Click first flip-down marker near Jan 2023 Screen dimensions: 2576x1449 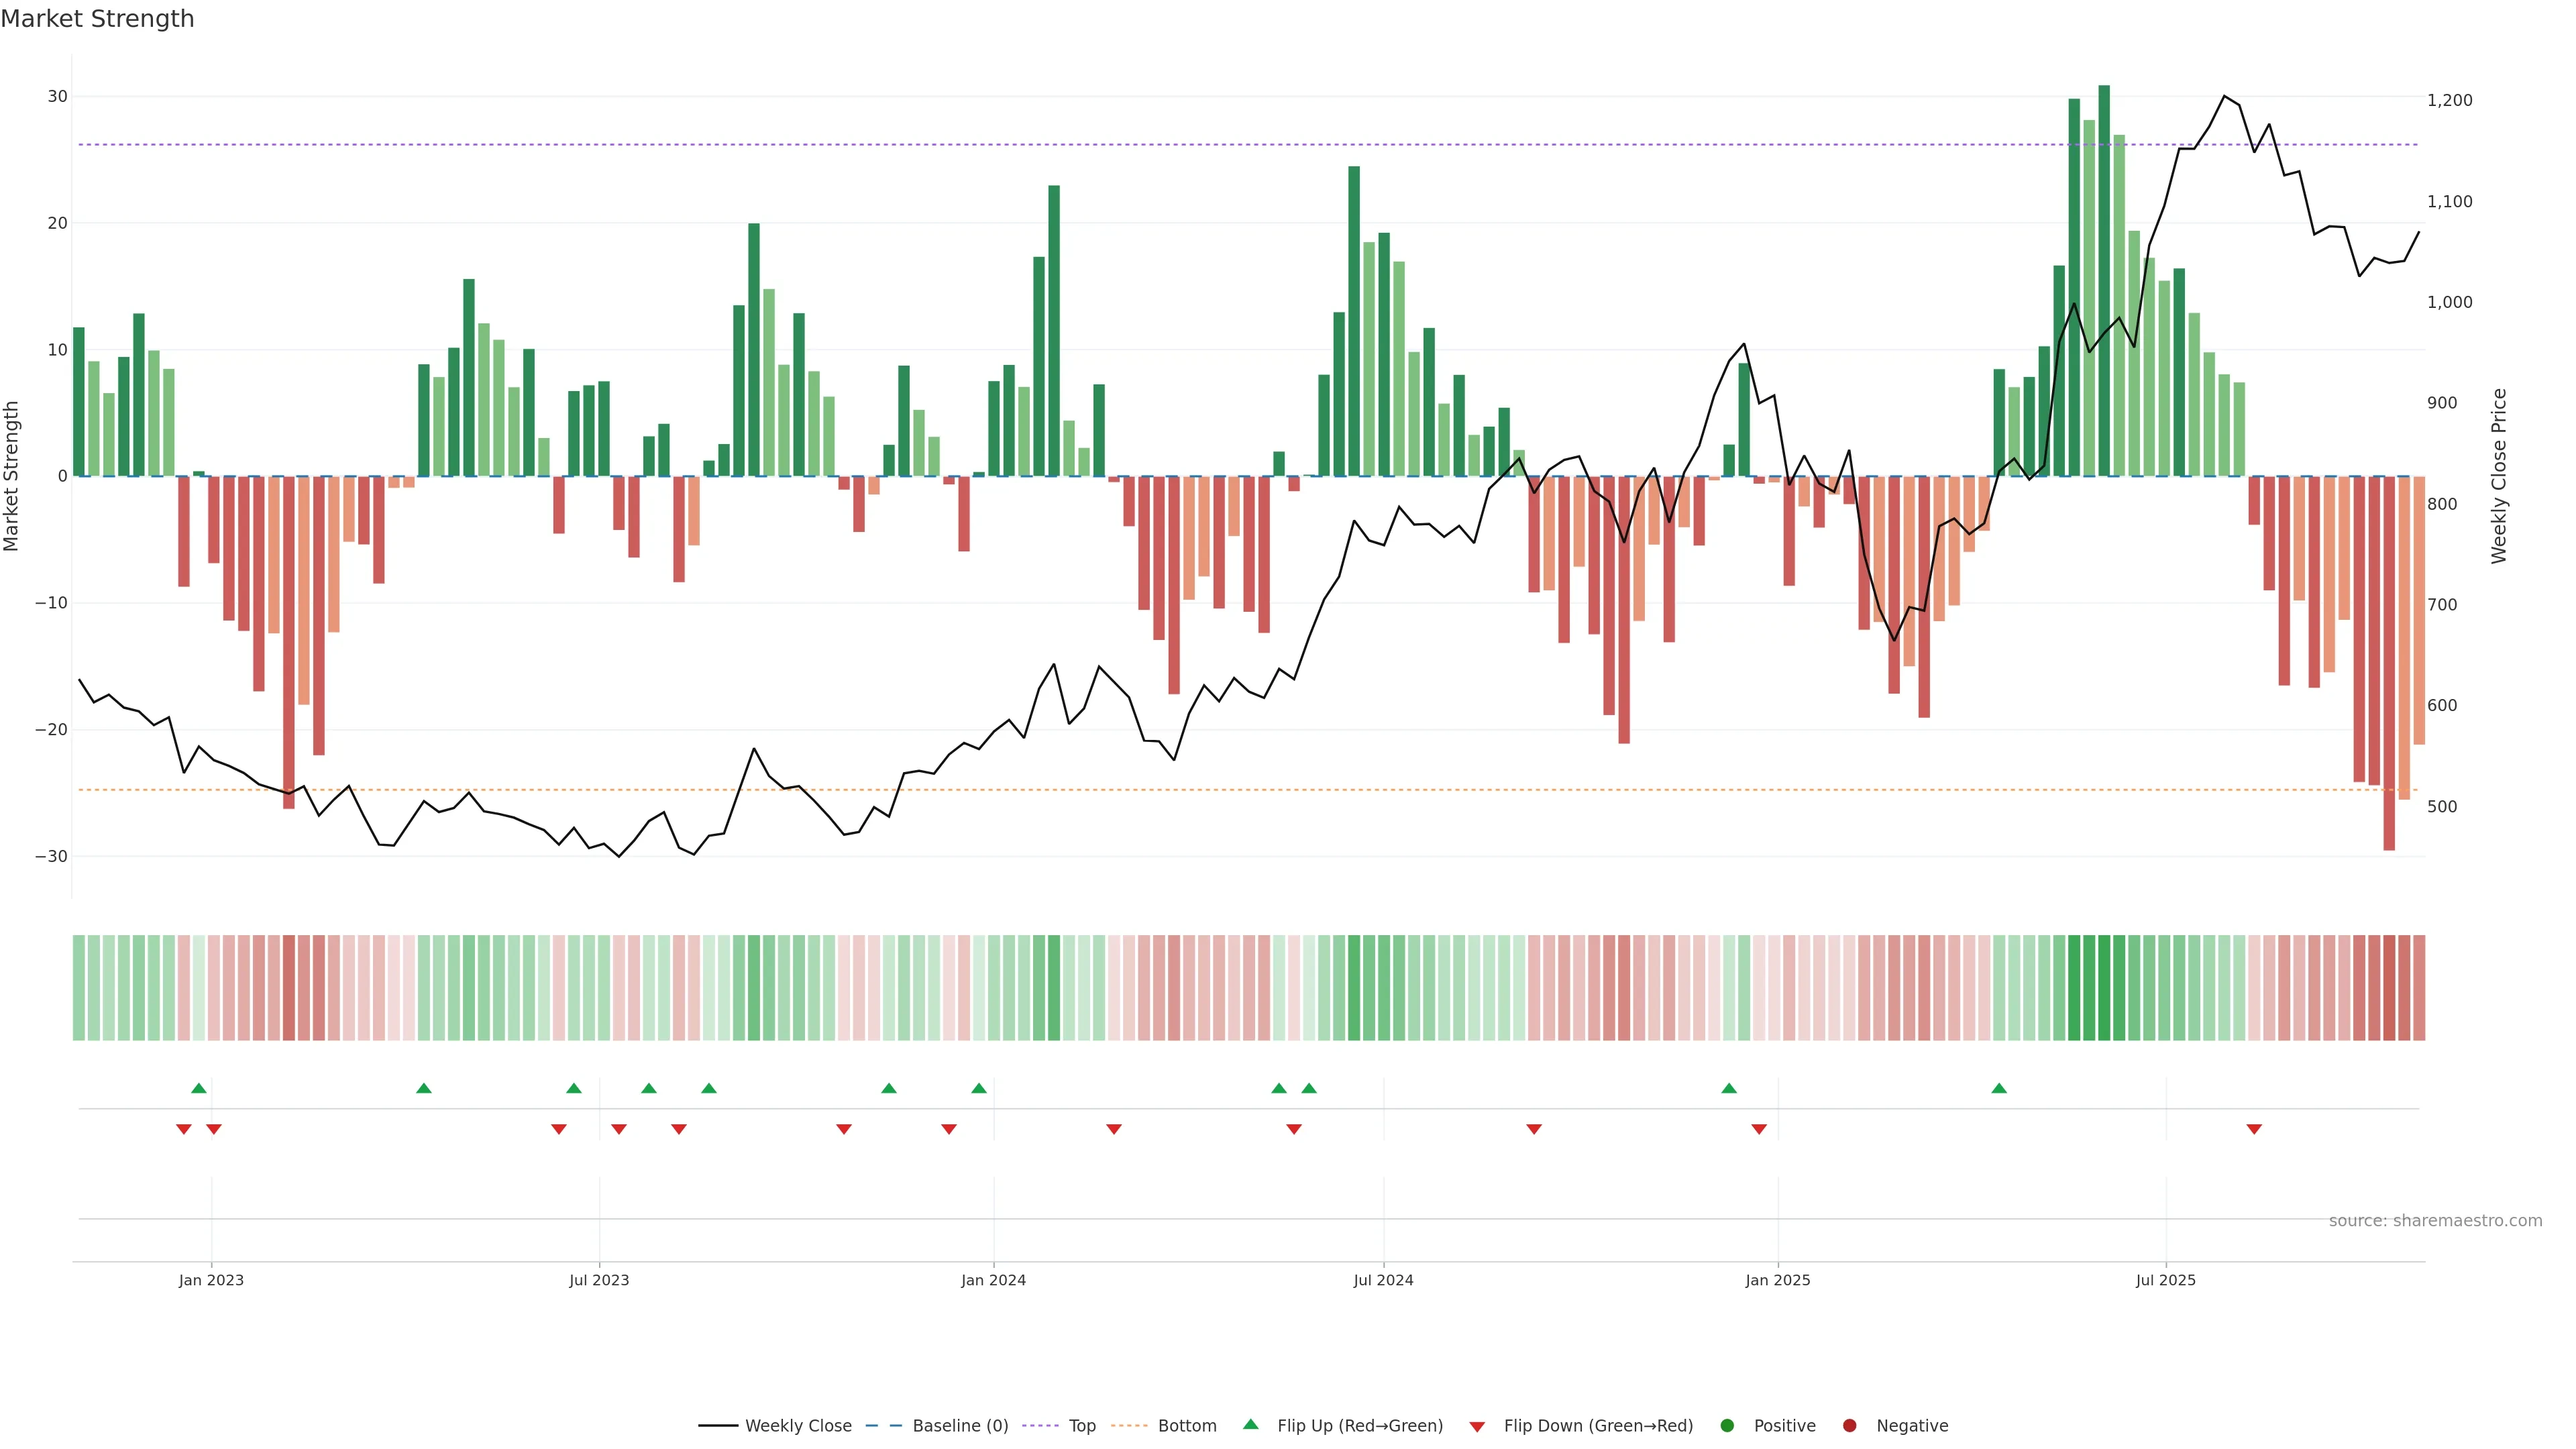point(184,1129)
